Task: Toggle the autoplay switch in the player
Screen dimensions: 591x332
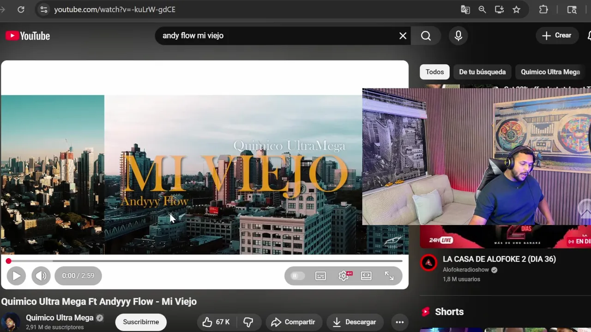Action: point(298,276)
